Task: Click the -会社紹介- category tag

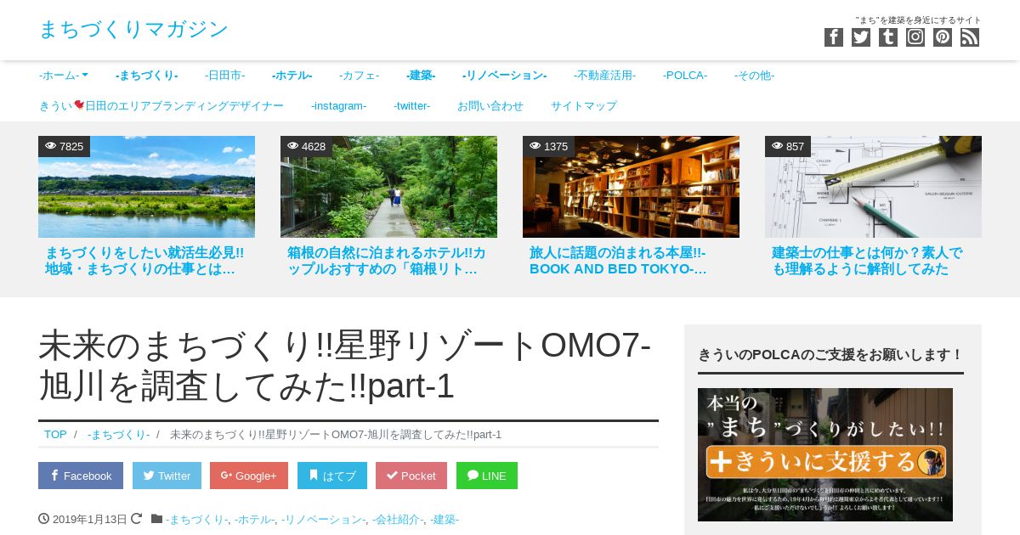Action: (398, 520)
